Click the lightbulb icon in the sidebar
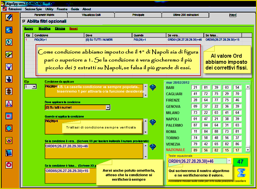Screen dimensions: 257x189 pos(9,67)
